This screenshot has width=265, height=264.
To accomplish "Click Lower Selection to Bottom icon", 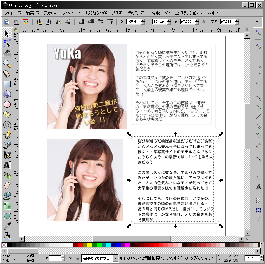I will tap(81, 22).
